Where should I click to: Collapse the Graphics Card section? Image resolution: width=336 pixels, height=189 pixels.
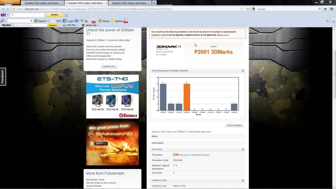[243, 180]
